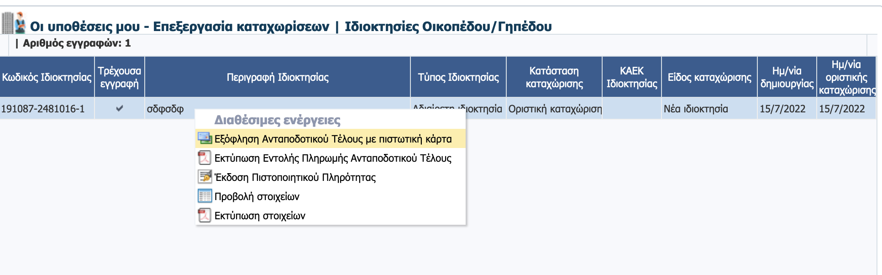Click the building and person page icon
The width and height of the screenshot is (882, 275).
pos(14,23)
